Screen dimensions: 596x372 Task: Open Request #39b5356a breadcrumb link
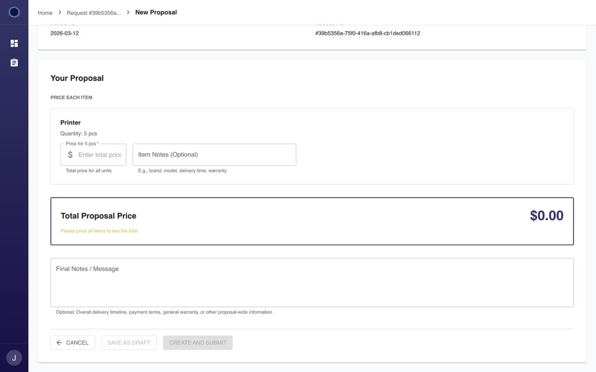pos(94,13)
